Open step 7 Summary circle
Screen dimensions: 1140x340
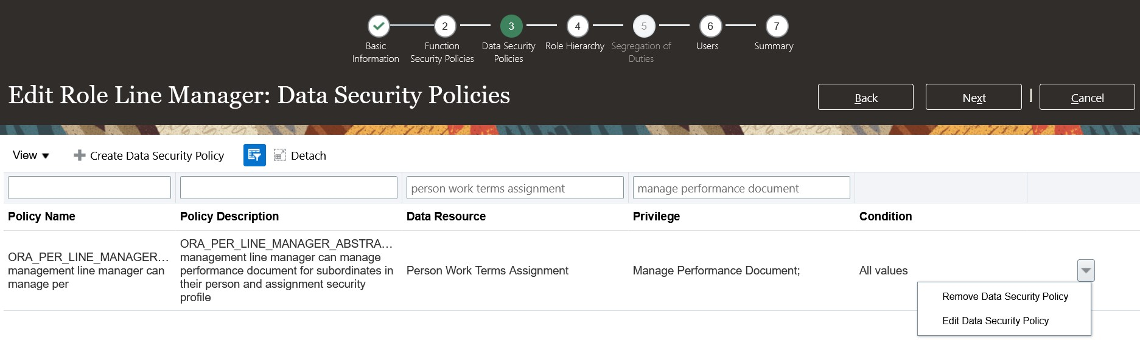point(777,26)
